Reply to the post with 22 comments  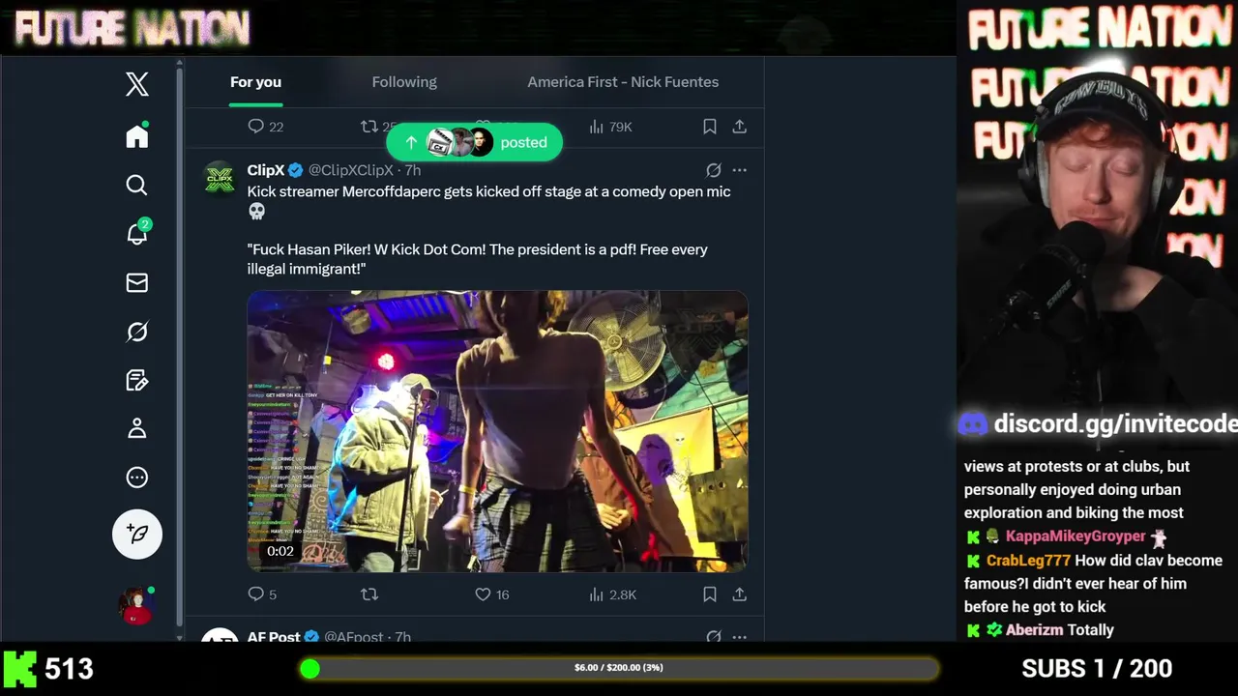(265, 127)
